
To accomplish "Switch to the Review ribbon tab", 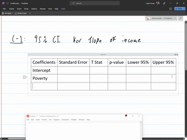I will [x=42, y=9].
